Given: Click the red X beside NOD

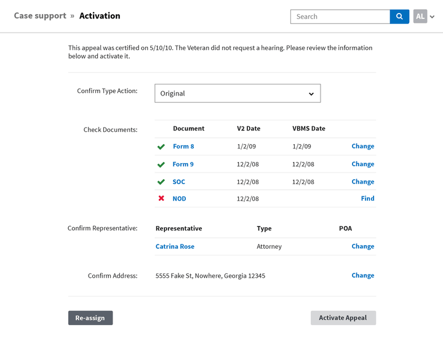Looking at the screenshot, I should click(161, 198).
